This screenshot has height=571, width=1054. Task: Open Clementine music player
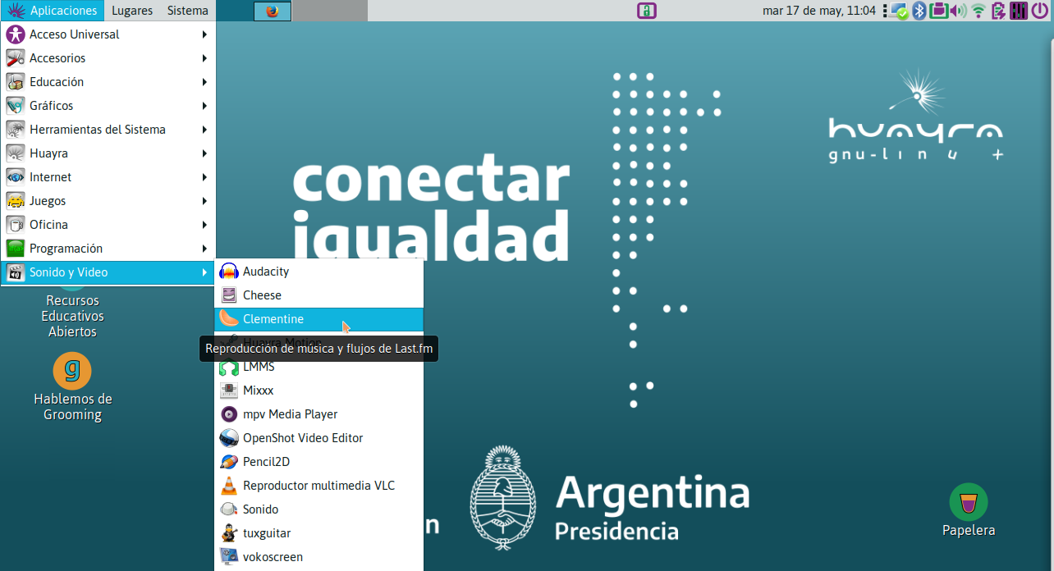(273, 319)
